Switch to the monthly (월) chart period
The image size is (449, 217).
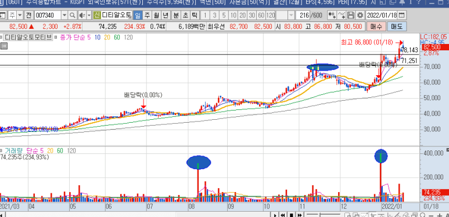pyautogui.click(x=156, y=15)
